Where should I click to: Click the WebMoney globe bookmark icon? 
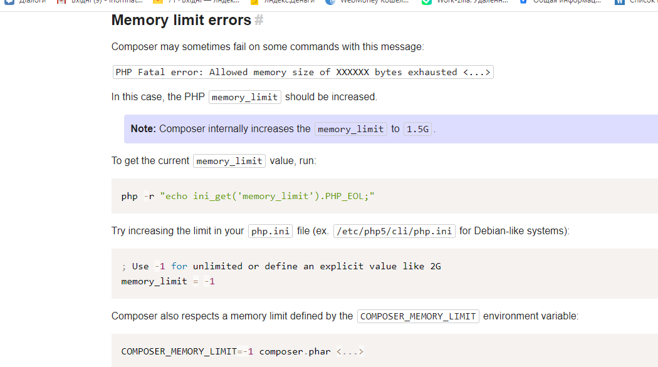pos(331,2)
